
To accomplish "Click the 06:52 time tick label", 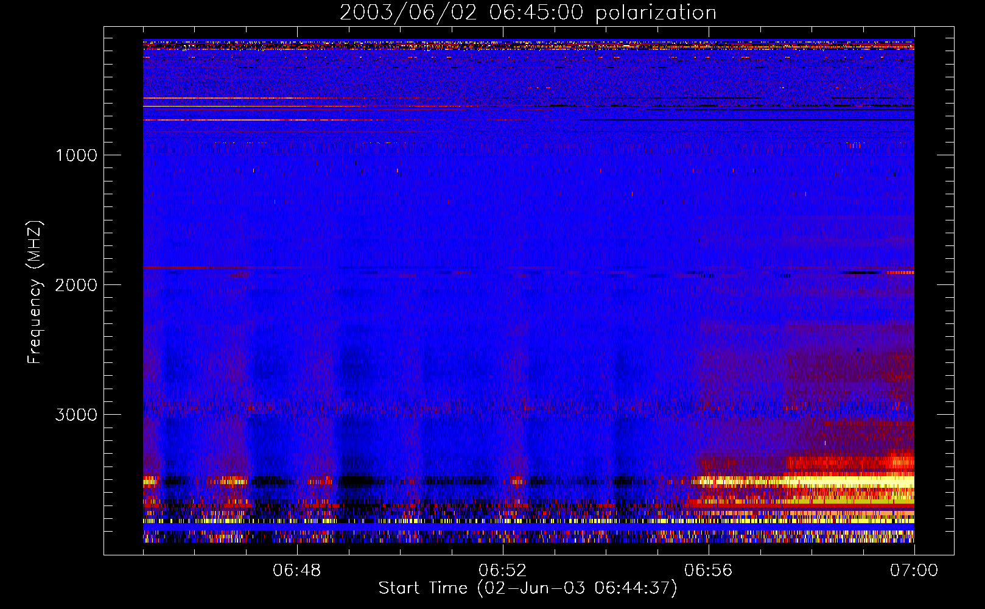I will point(503,571).
